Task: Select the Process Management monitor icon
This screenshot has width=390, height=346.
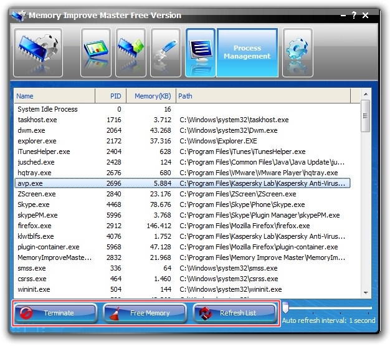Action: [201, 52]
